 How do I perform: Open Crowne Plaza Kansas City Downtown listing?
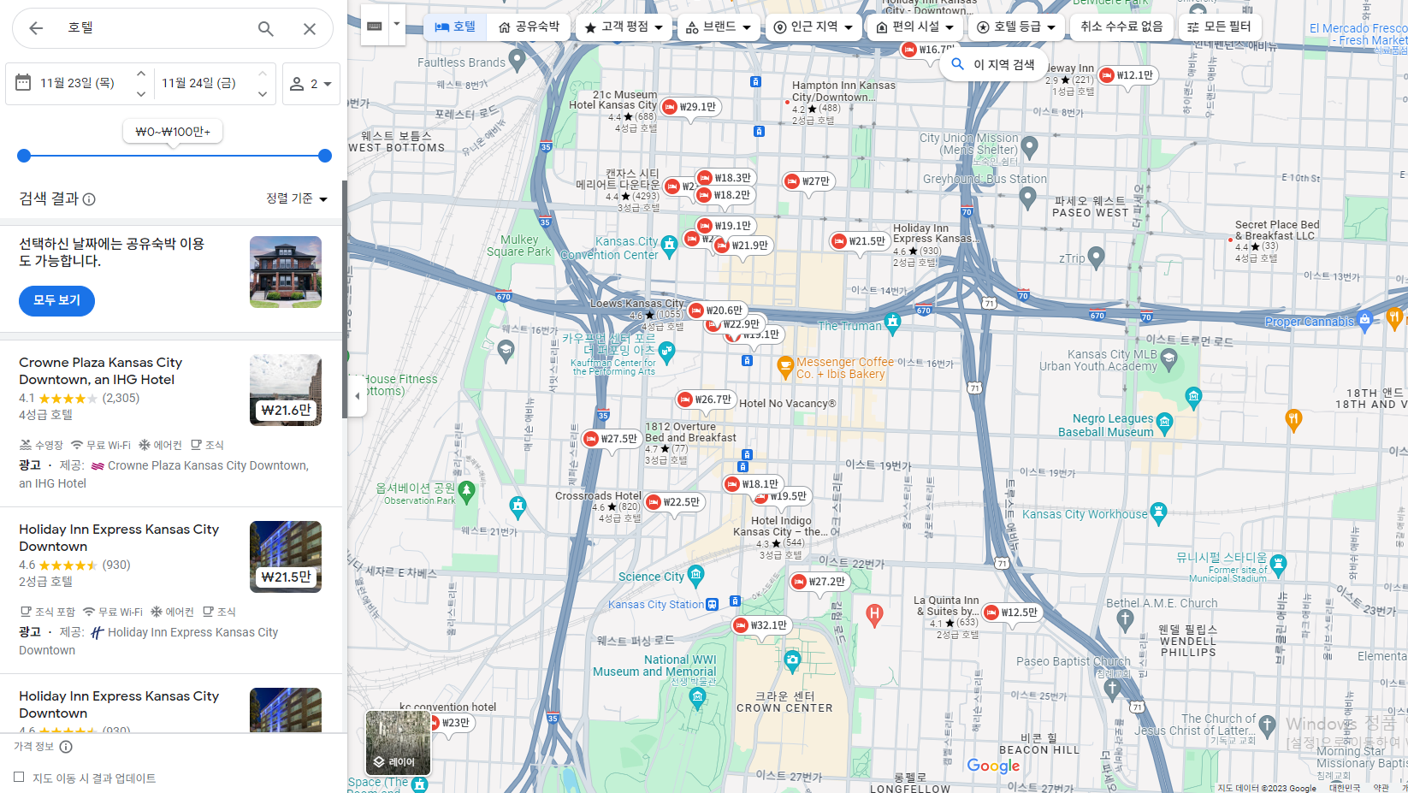coord(101,371)
